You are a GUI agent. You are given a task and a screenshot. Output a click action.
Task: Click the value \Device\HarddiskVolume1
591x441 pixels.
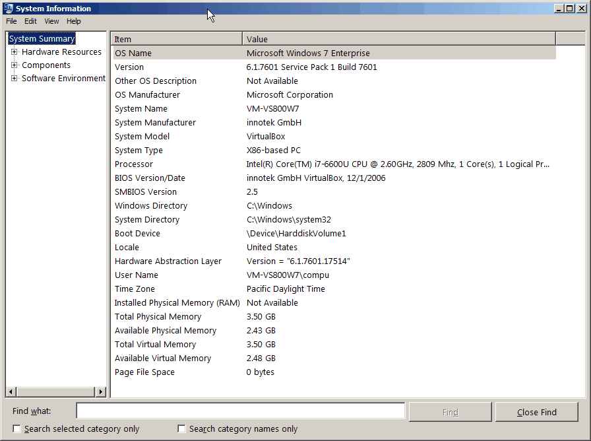pos(296,234)
